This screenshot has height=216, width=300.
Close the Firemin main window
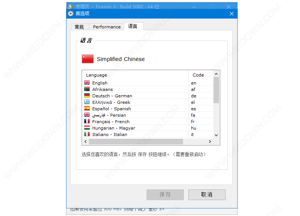click(x=229, y=7)
